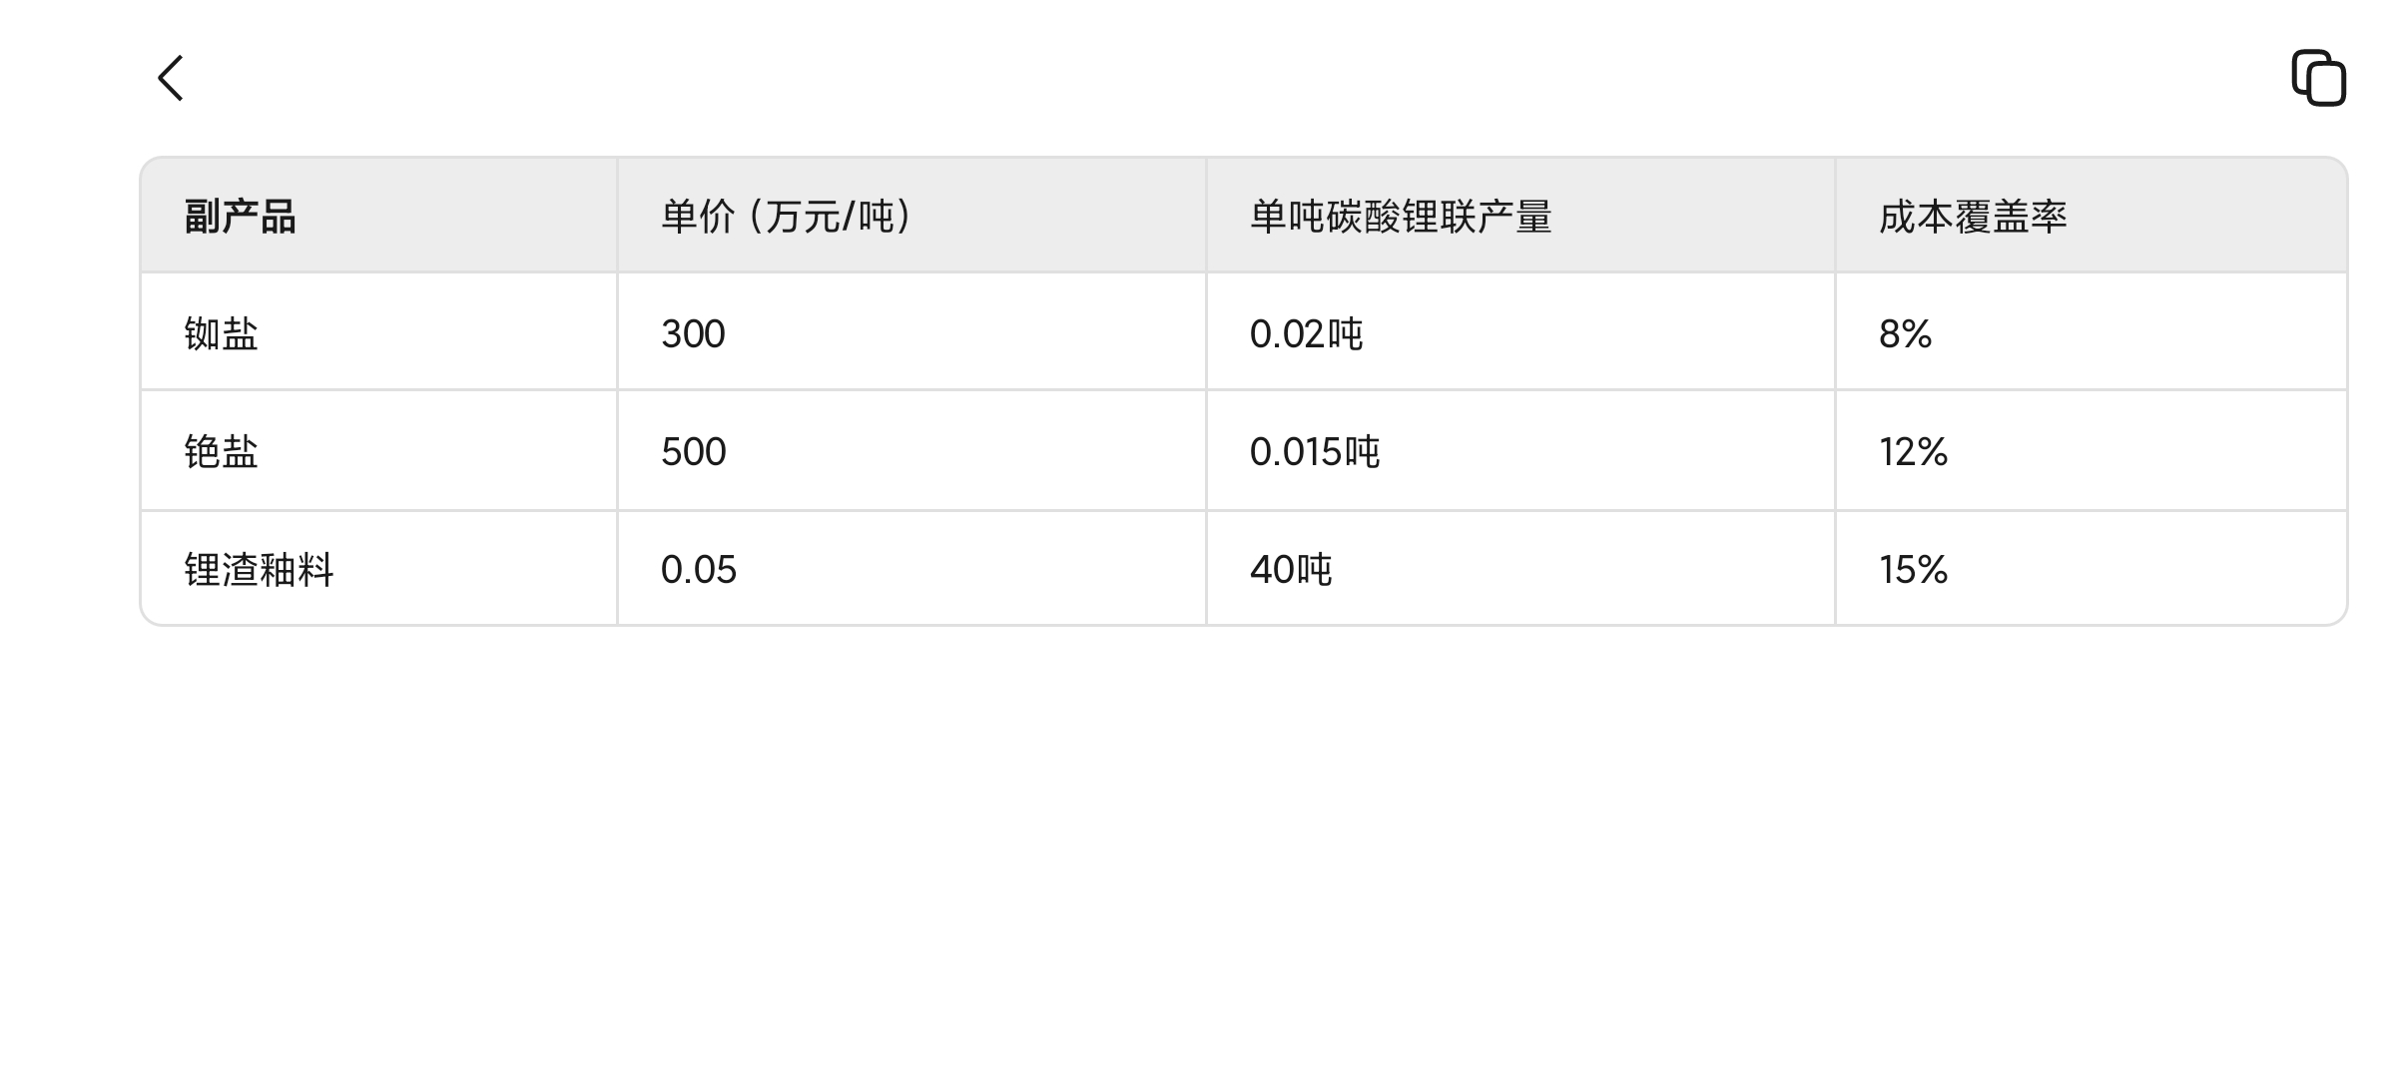The image size is (2396, 1078).
Task: Select the 锂渣釉料 row label
Action: click(x=259, y=569)
